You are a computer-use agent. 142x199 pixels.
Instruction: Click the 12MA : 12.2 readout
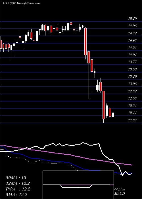(18, 183)
